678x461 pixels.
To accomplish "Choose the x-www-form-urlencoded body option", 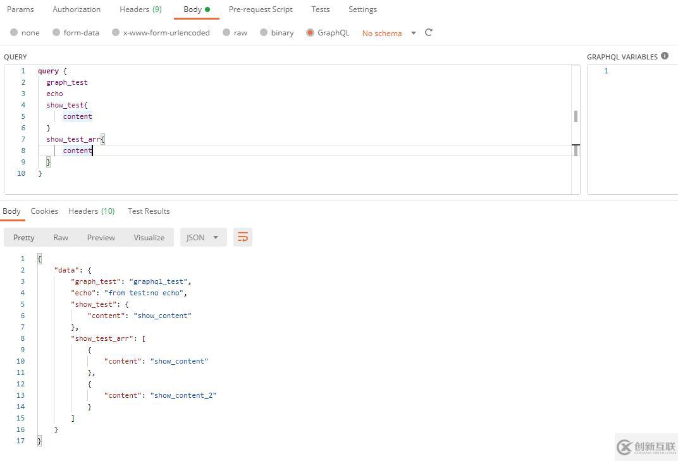I will tap(161, 32).
